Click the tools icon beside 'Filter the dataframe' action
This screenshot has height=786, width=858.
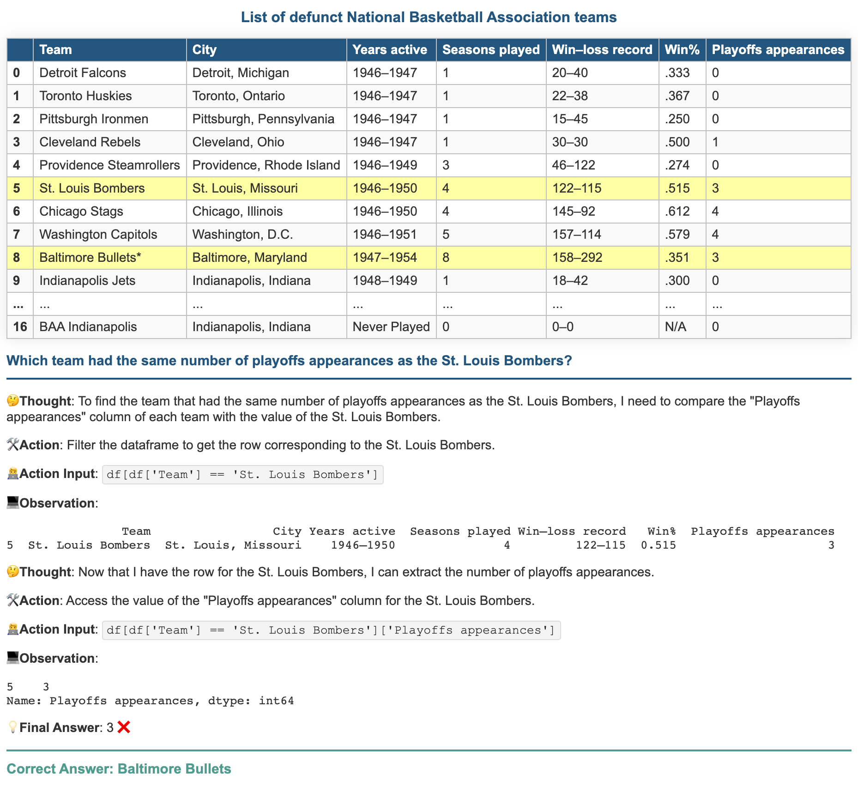click(x=13, y=445)
